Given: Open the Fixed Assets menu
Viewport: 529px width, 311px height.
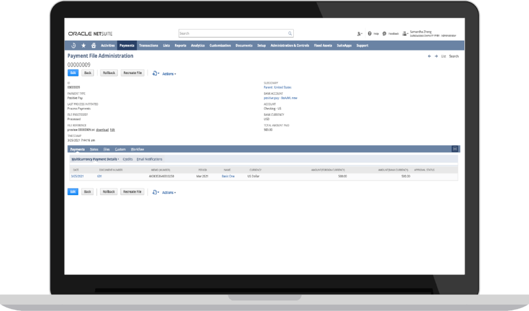Looking at the screenshot, I should (323, 45).
